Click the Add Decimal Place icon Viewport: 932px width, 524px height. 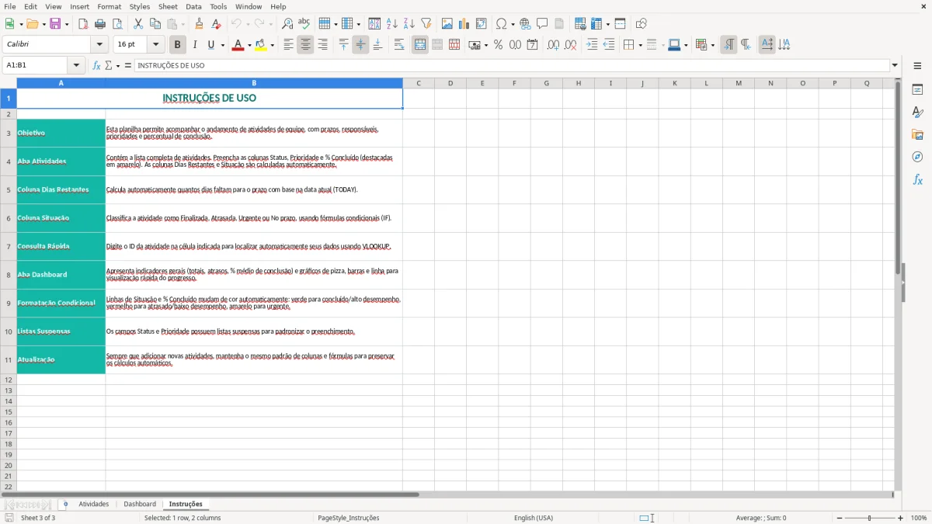tap(553, 45)
